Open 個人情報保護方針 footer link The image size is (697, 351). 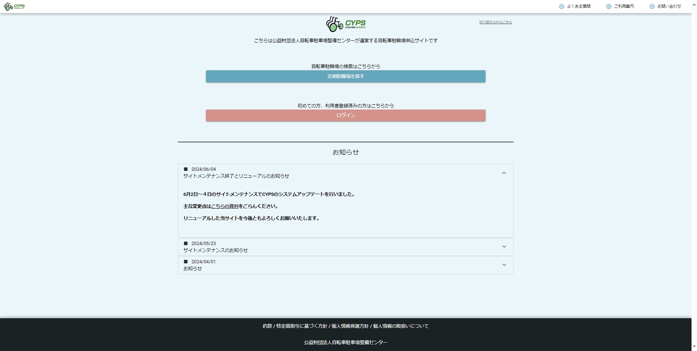click(350, 326)
